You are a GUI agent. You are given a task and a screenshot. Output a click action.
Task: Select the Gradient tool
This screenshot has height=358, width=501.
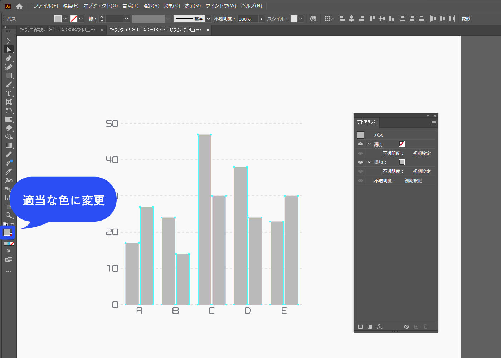[9, 145]
